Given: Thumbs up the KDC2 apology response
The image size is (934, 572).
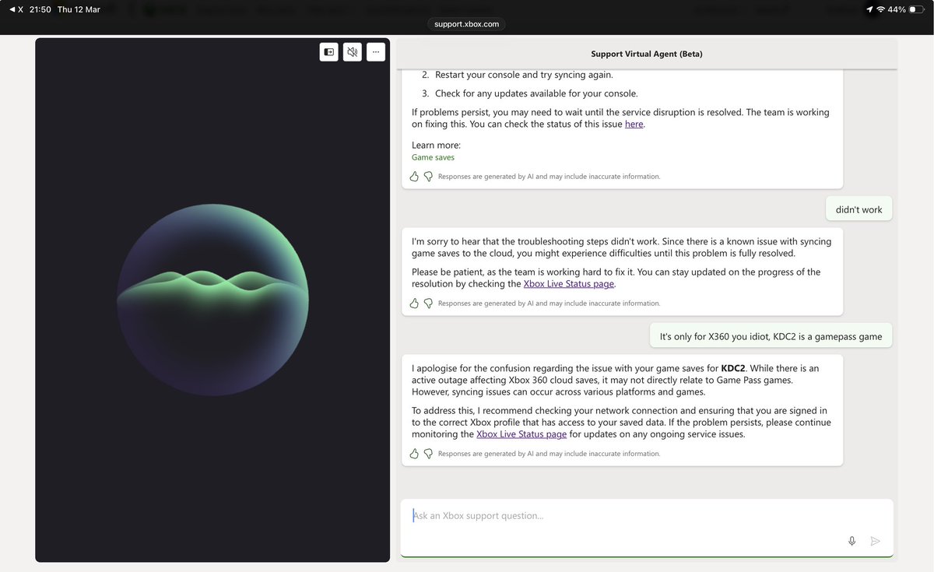Looking at the screenshot, I should pos(415,454).
